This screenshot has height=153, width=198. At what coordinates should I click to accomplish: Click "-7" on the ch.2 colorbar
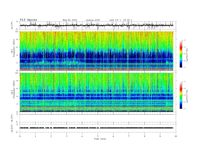coord(184,109)
